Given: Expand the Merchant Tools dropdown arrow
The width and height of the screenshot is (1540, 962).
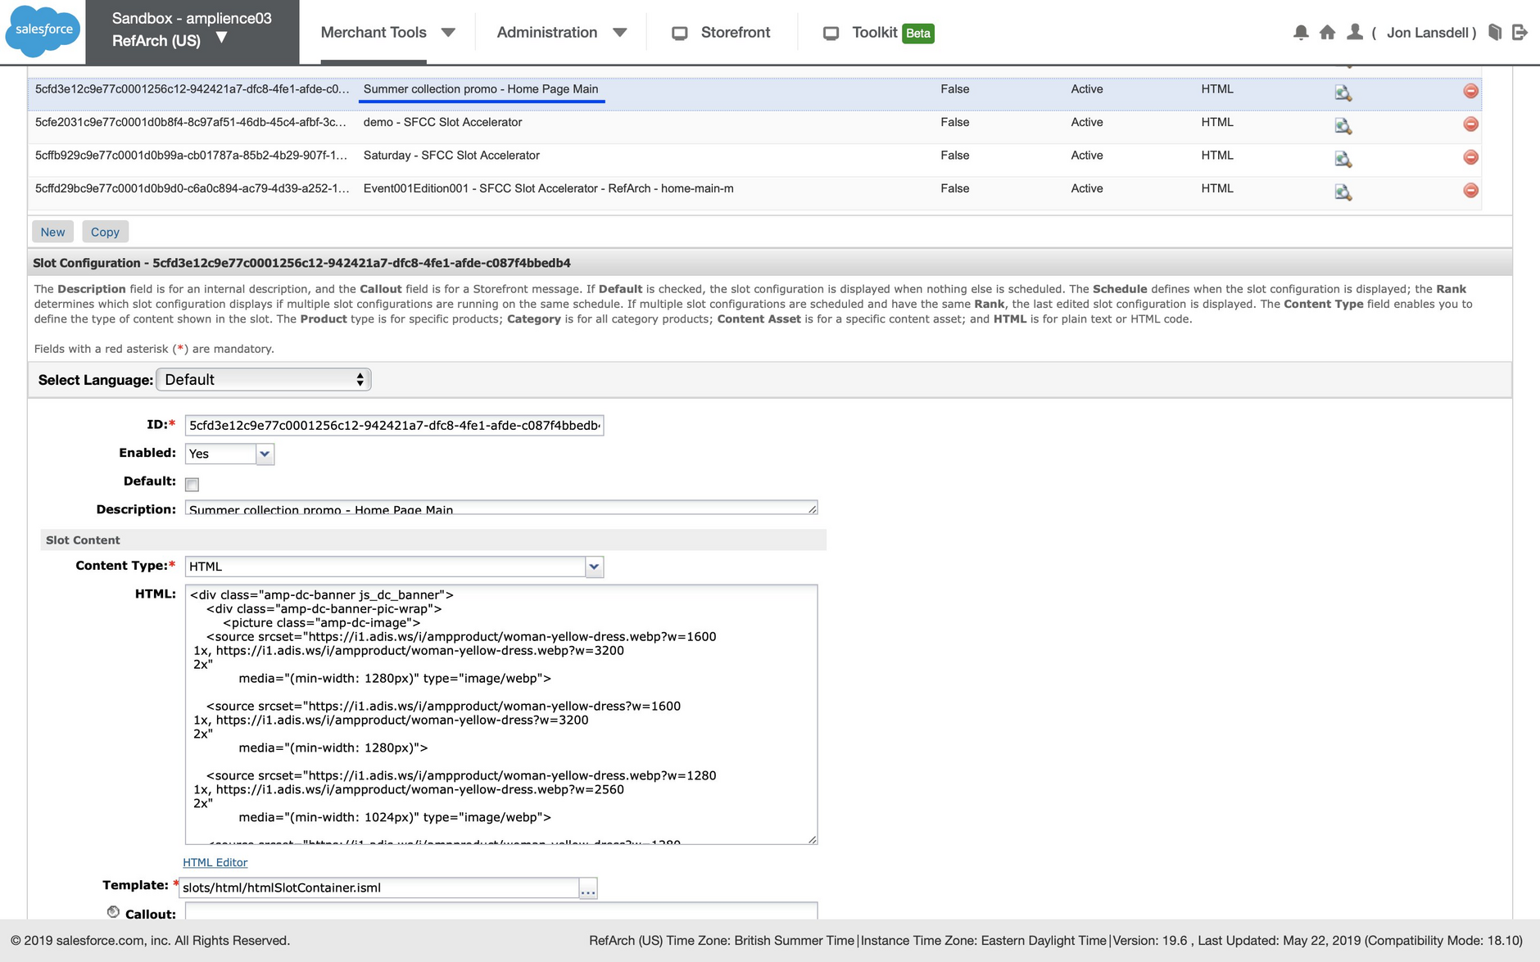Looking at the screenshot, I should coord(448,33).
